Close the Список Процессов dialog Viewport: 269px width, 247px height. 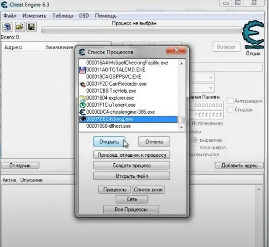pos(176,50)
